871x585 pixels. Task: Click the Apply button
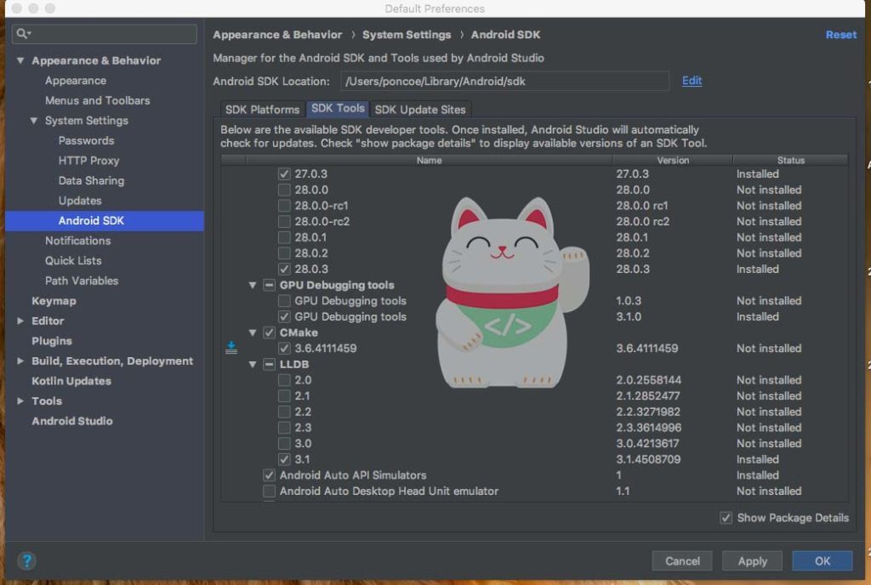click(752, 560)
